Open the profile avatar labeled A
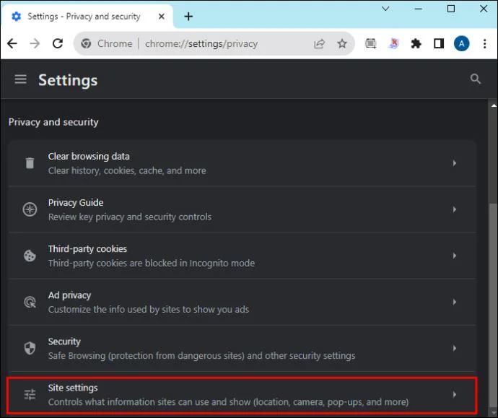Image resolution: width=498 pixels, height=418 pixels. tap(462, 43)
